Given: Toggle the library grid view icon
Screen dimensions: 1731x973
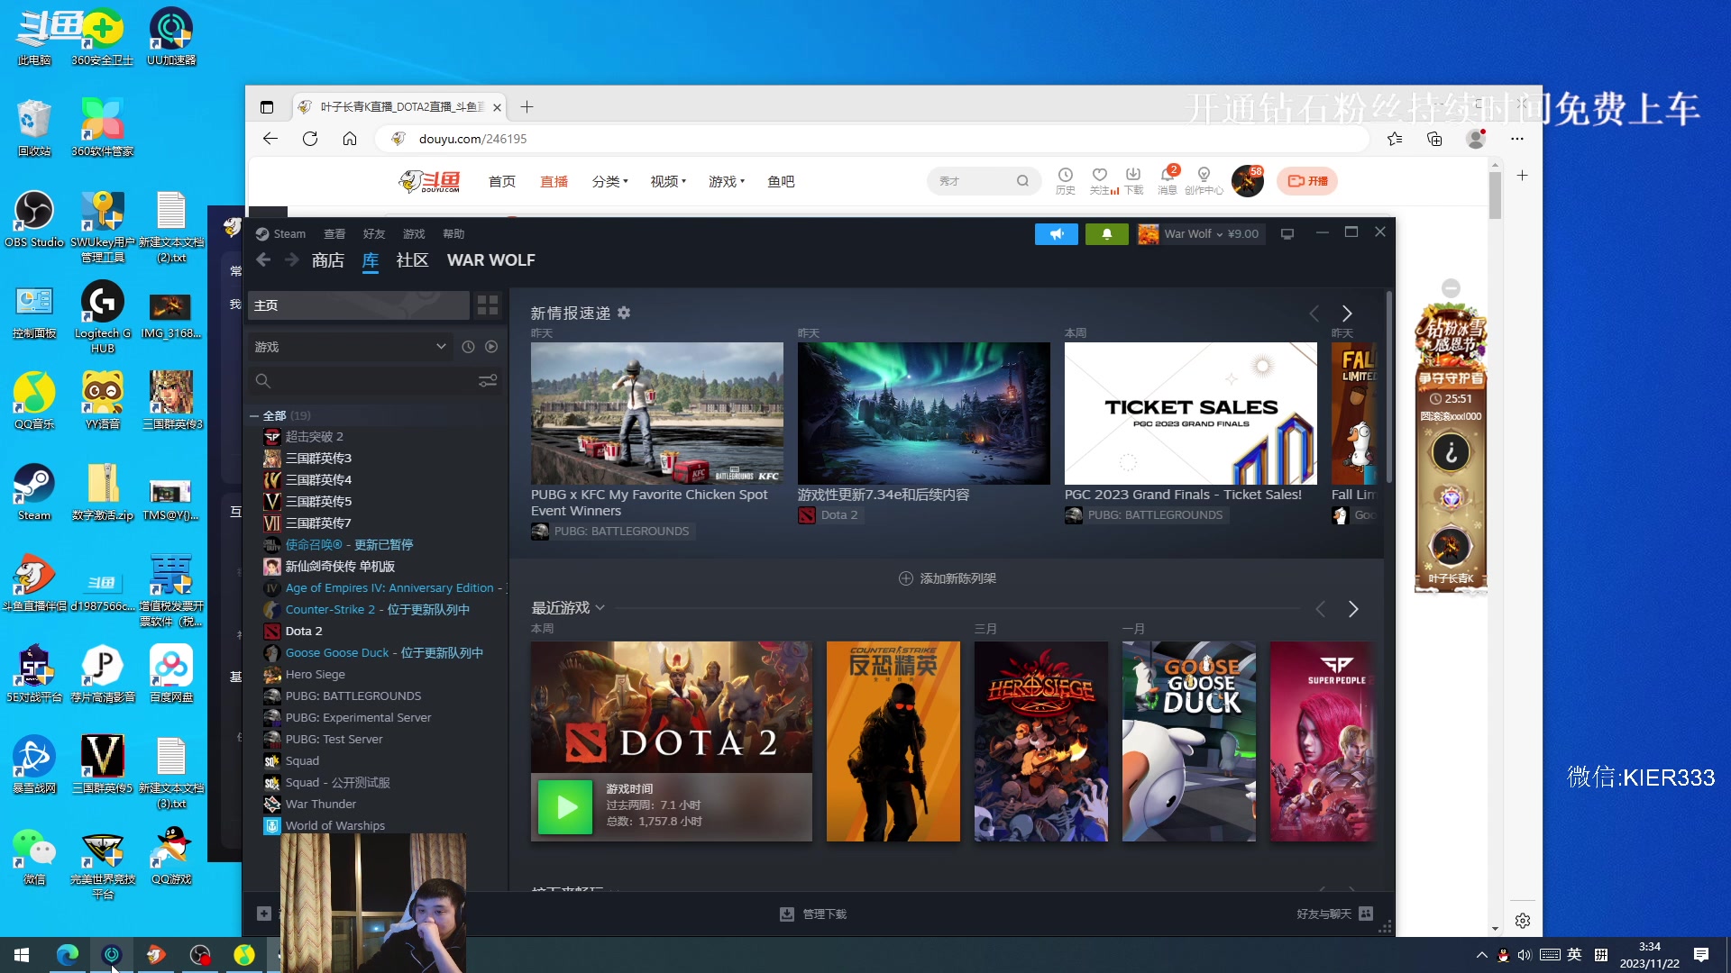Looking at the screenshot, I should click(x=488, y=305).
